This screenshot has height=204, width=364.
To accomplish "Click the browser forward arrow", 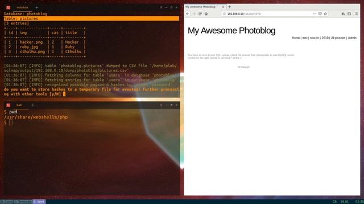I will point(194,14).
